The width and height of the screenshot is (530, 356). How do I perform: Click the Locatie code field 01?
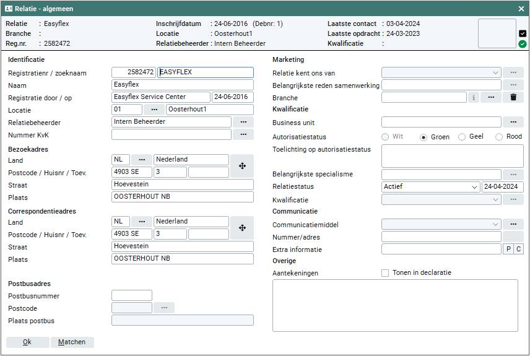[x=127, y=110]
